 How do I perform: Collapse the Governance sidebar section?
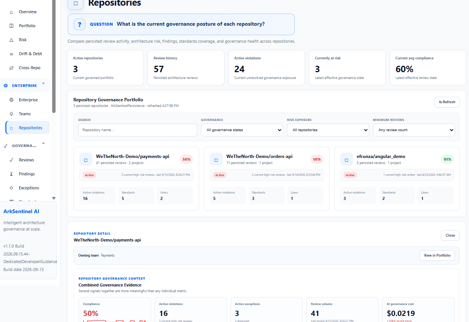point(43,144)
